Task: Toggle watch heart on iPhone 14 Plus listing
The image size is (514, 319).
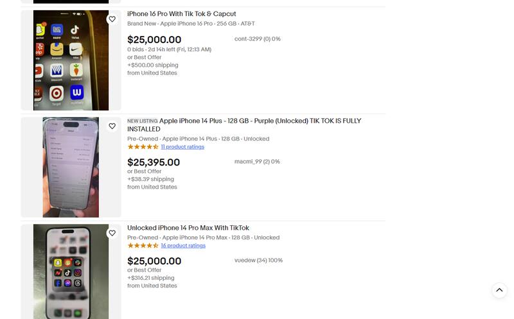Action: tap(112, 126)
